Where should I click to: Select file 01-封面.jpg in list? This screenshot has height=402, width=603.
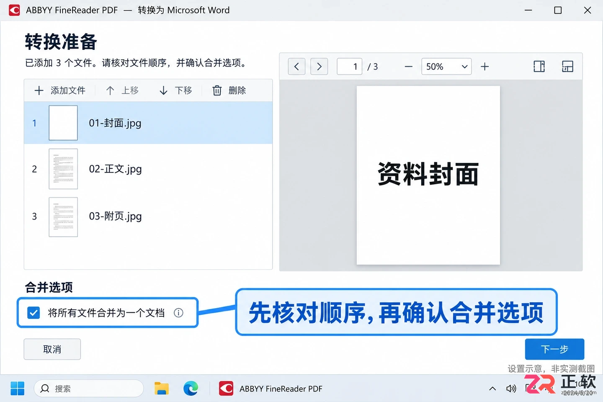(x=148, y=123)
